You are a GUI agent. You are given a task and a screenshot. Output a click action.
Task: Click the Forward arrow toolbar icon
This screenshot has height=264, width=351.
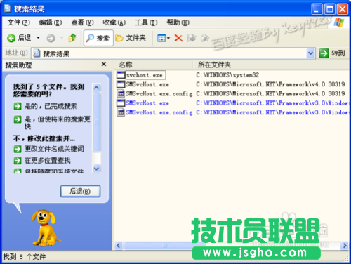(x=51, y=38)
